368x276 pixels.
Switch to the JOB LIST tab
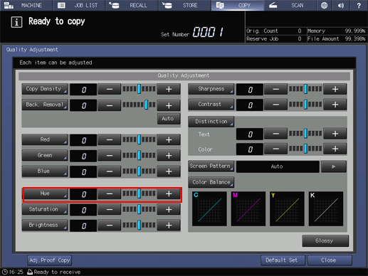point(79,5)
